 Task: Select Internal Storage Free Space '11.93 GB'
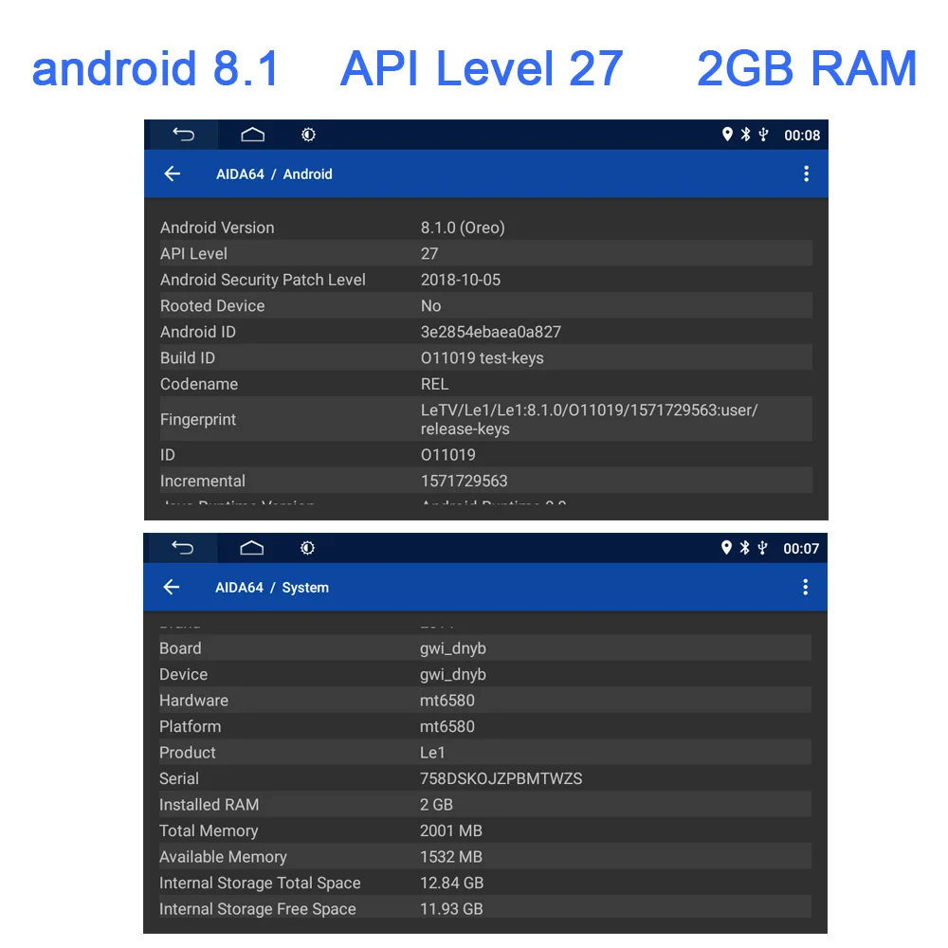(x=451, y=909)
